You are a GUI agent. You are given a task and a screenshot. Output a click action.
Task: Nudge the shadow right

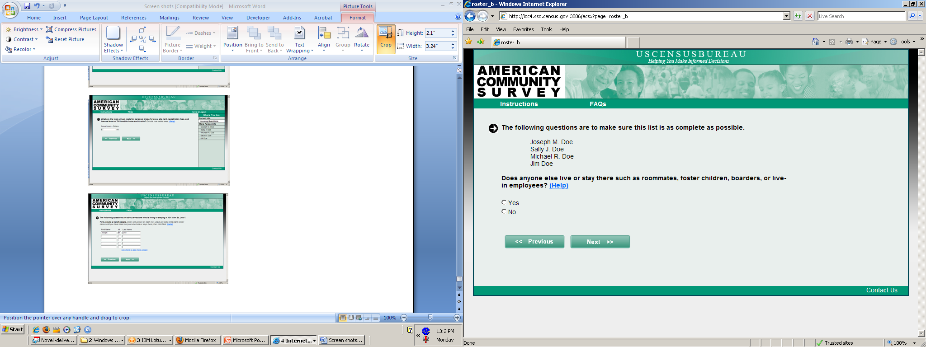click(x=152, y=39)
